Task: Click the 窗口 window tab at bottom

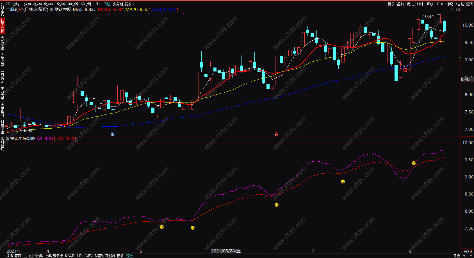Action: (x=18, y=256)
